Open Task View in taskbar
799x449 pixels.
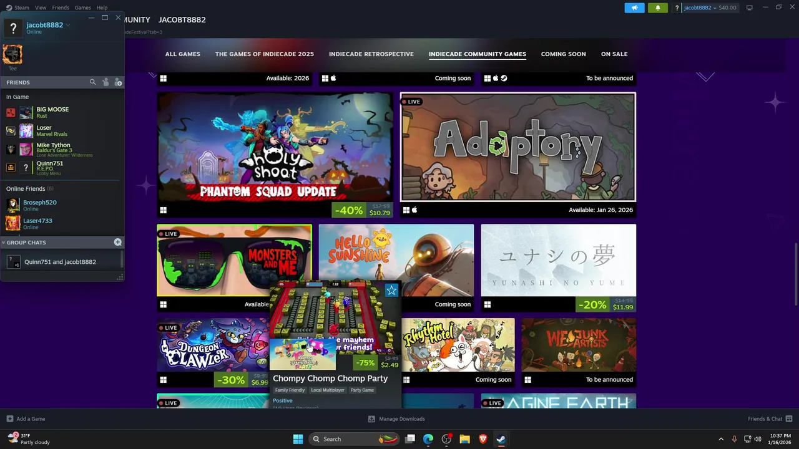point(410,439)
